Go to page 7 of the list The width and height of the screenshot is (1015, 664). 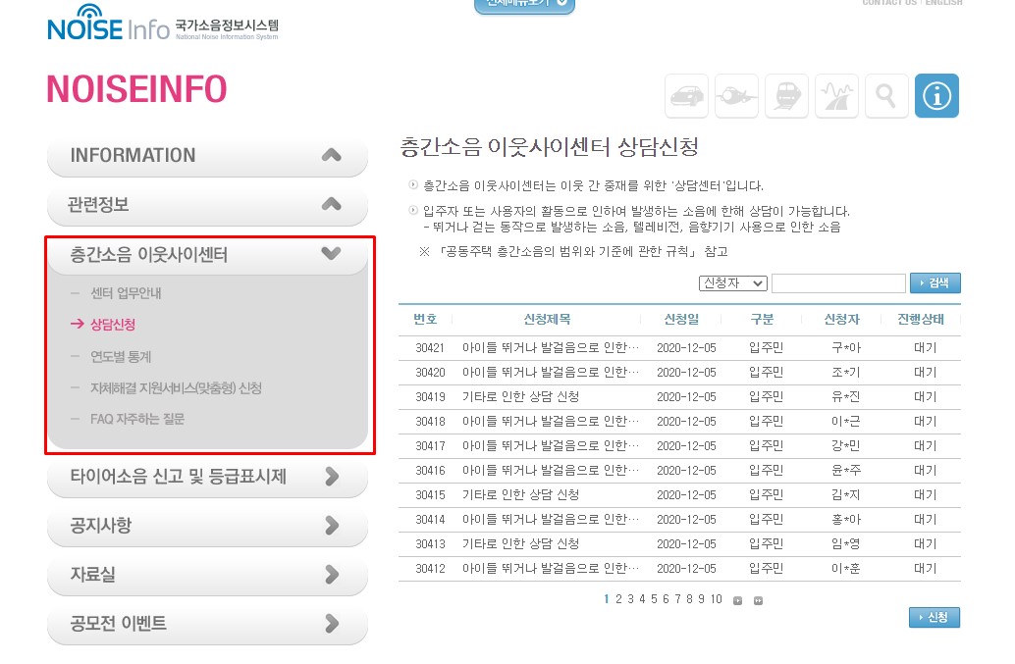[677, 600]
